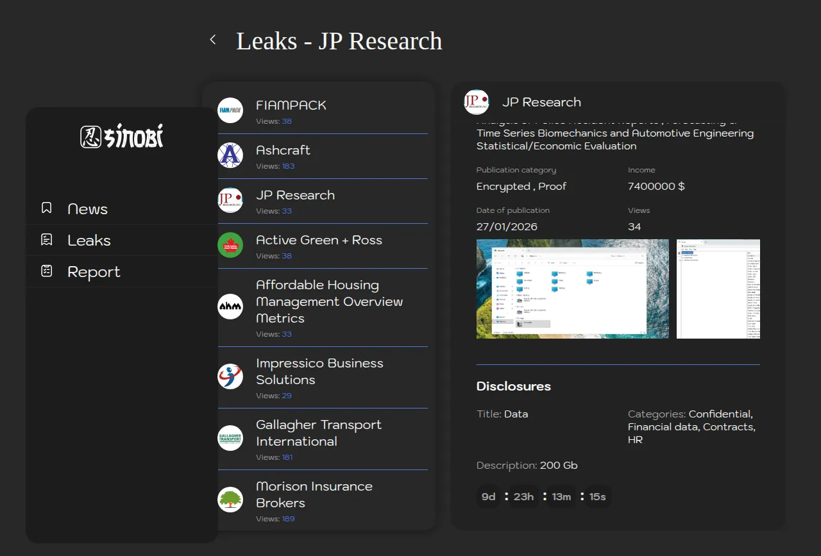Click the document icon next to Leaks

click(x=46, y=240)
